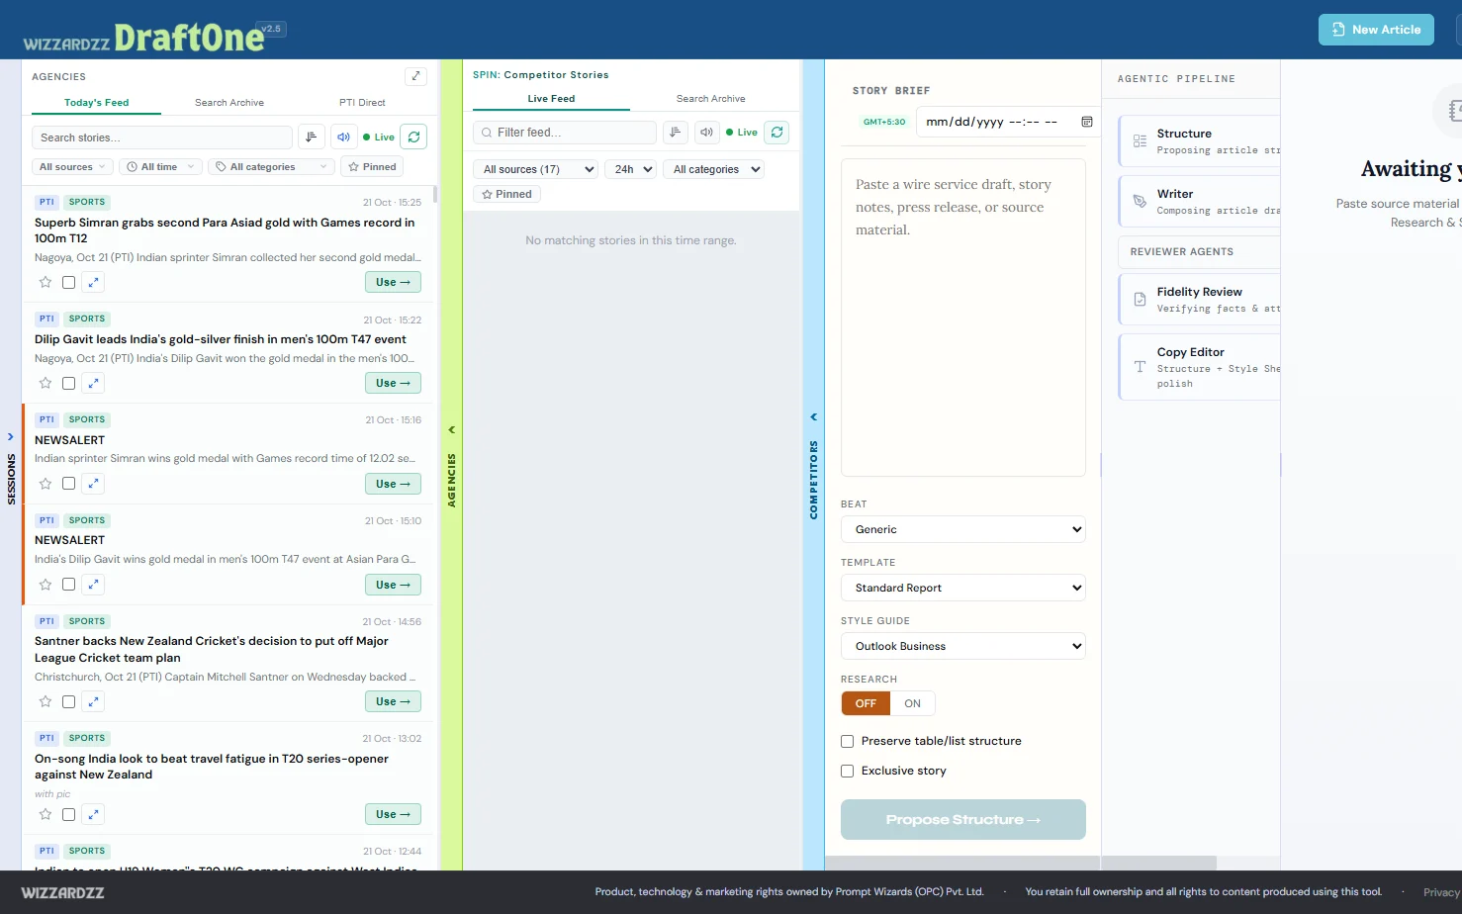Open All categories filter in Agencies
Viewport: 1462px width, 914px height.
(x=271, y=167)
